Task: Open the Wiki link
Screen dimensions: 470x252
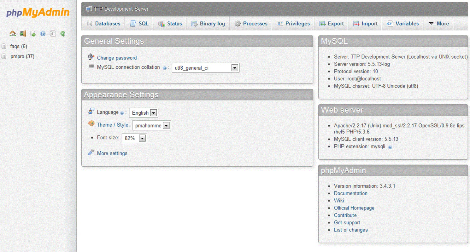Action: coord(339,201)
